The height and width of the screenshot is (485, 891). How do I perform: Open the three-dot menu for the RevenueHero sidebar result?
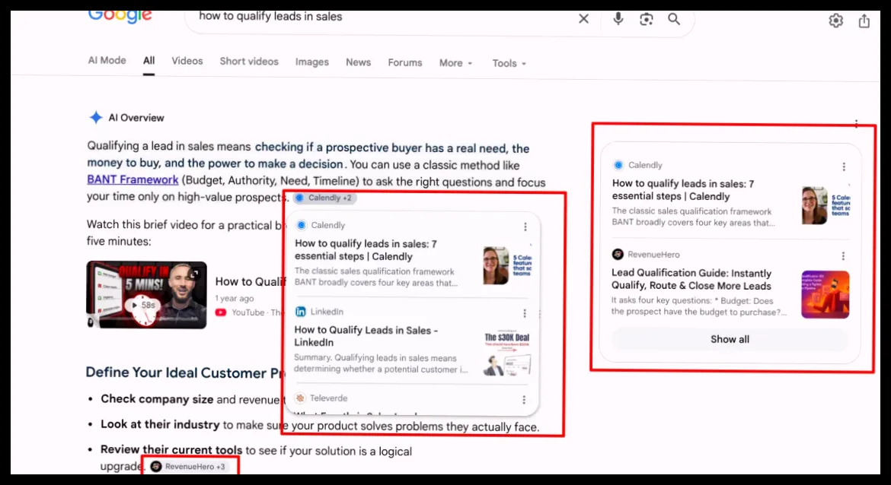843,256
